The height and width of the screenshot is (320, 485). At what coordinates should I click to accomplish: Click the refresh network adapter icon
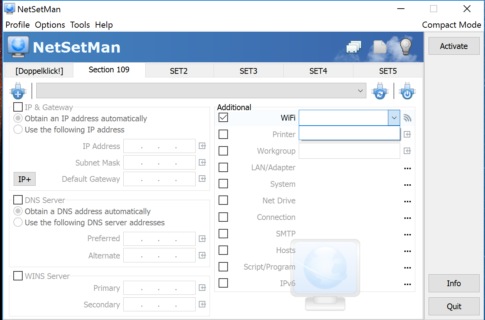point(380,91)
